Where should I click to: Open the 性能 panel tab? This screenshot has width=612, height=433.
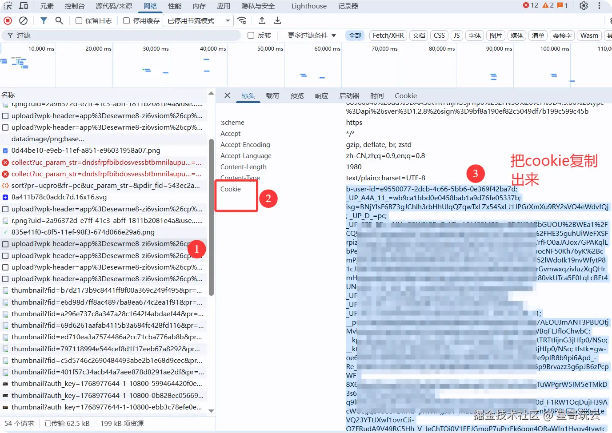[x=175, y=6]
